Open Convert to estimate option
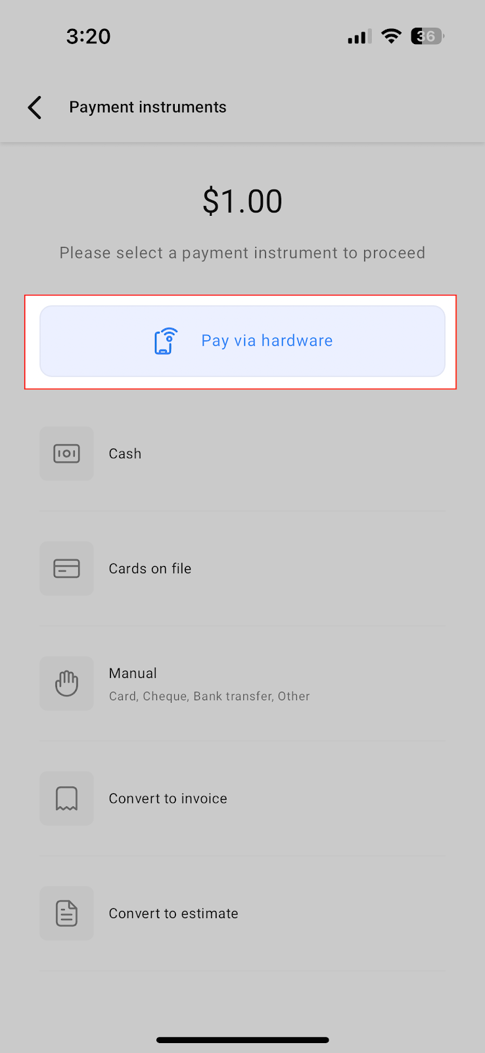Screen dimensions: 485x1053 [242, 913]
